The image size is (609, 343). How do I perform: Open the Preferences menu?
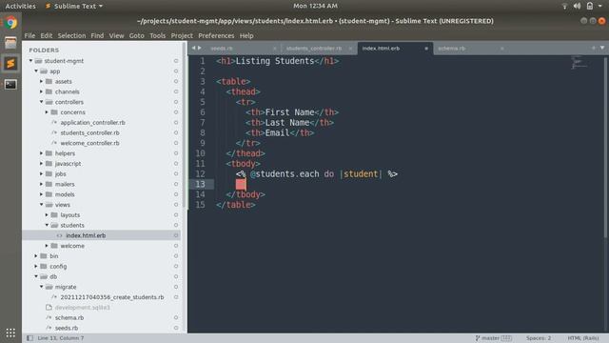(216, 35)
